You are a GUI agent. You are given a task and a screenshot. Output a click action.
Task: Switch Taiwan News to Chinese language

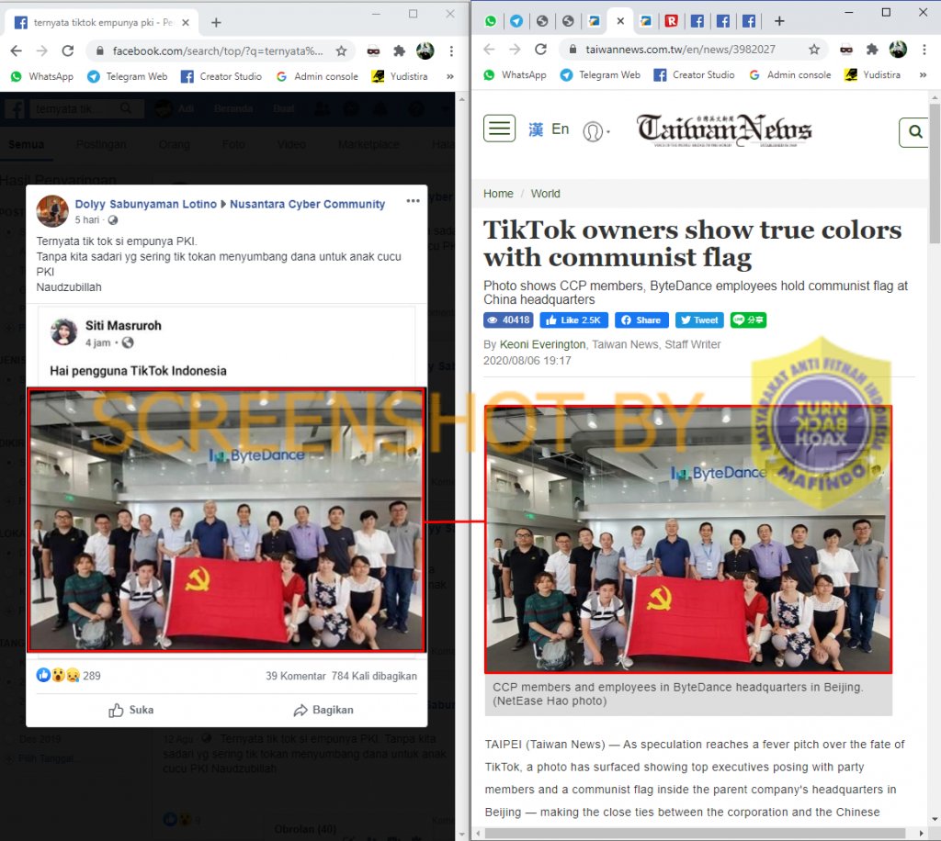pos(536,129)
